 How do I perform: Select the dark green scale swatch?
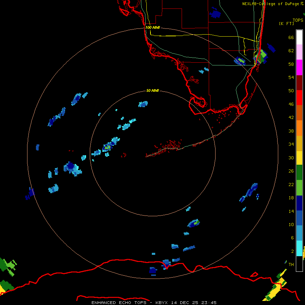299,172
